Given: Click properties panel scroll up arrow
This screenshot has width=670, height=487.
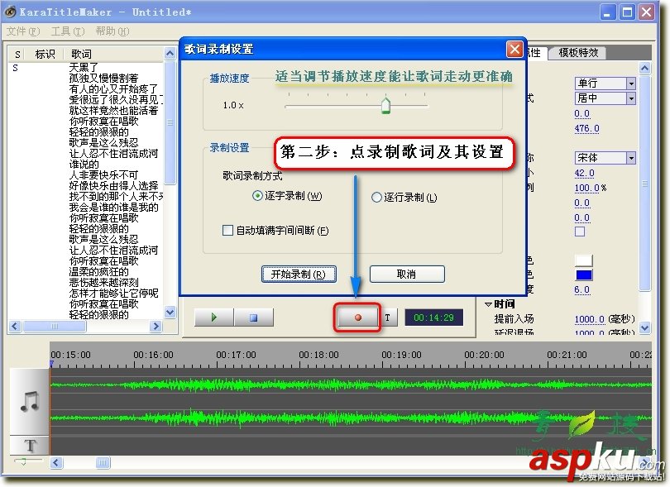Looking at the screenshot, I should point(645,68).
